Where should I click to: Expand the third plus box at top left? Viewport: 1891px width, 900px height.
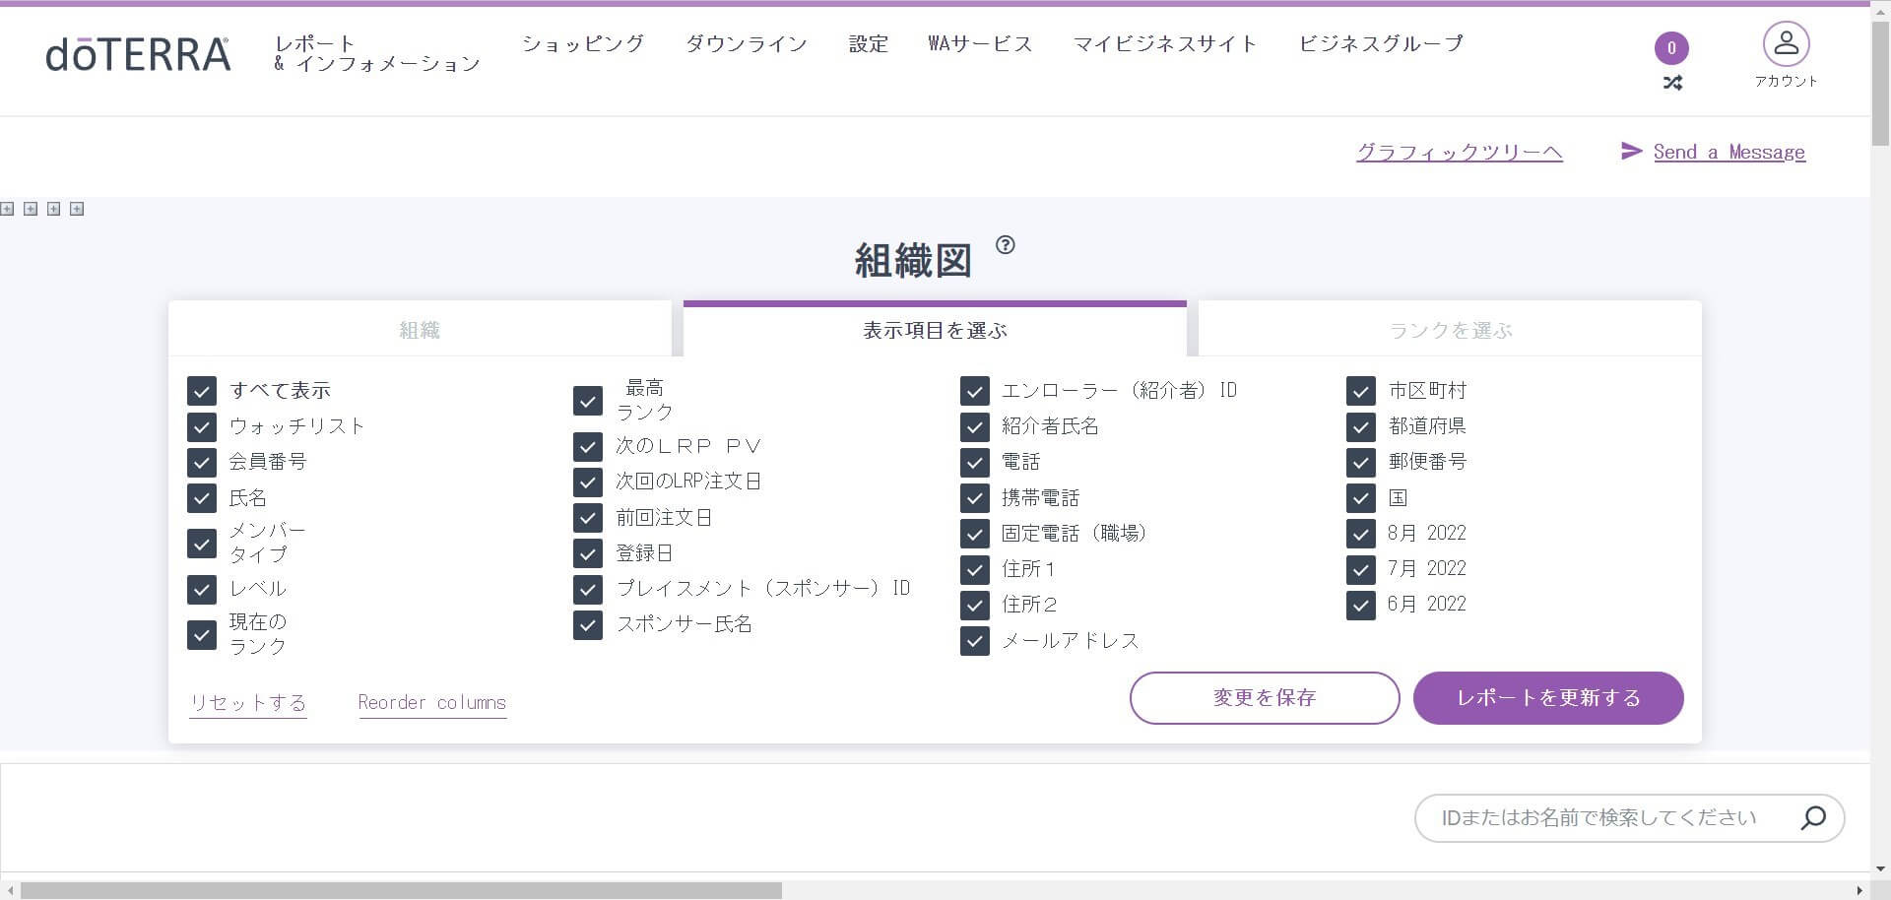click(x=54, y=209)
